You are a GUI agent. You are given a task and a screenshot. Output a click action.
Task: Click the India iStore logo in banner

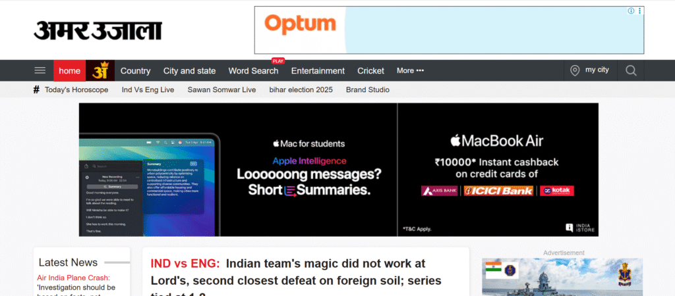coord(580,228)
